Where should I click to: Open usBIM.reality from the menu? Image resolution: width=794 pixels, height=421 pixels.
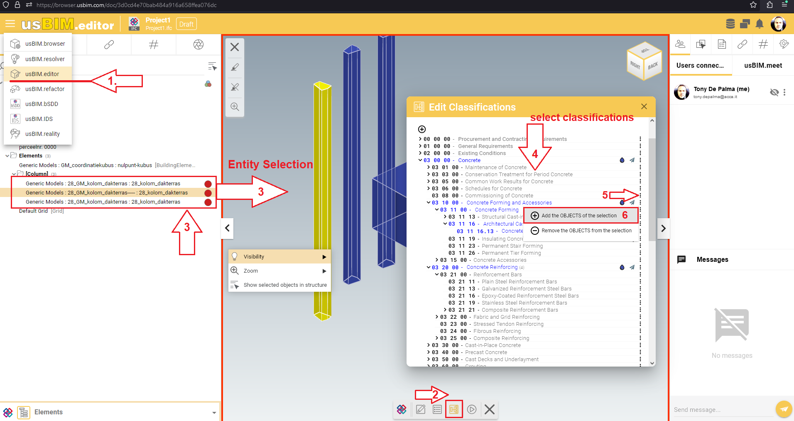(x=38, y=134)
